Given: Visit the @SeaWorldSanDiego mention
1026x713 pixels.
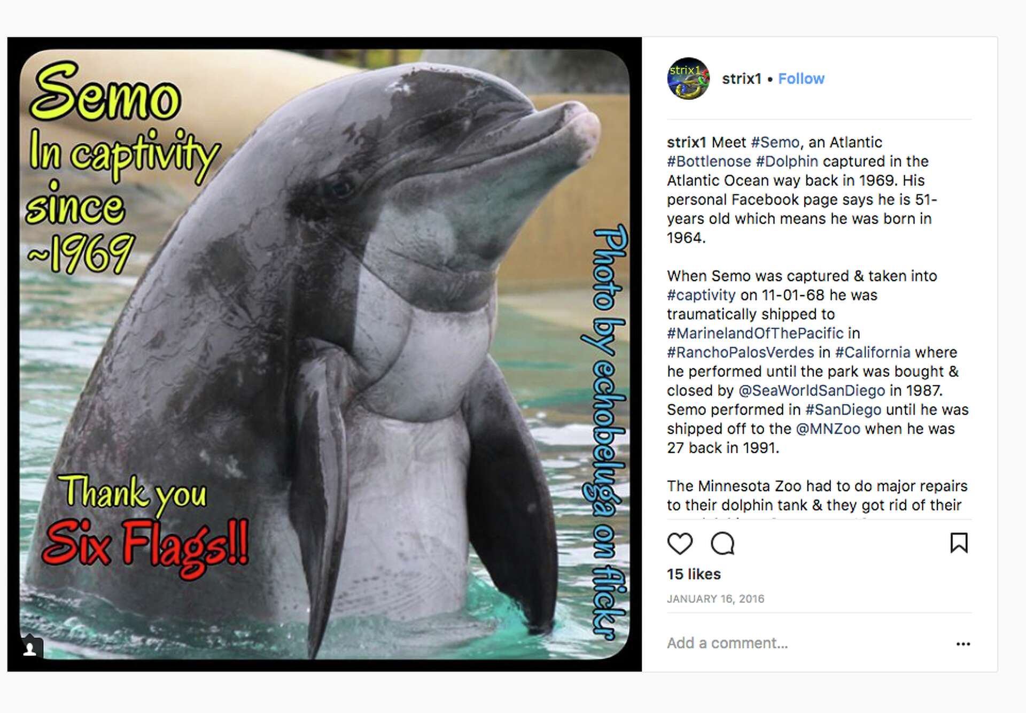Looking at the screenshot, I should coord(812,391).
